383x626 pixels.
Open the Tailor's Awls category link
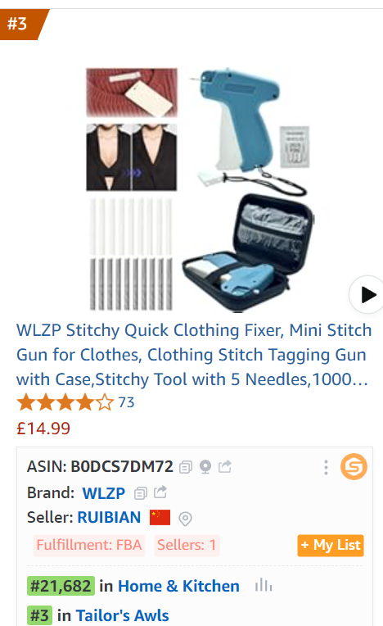click(x=123, y=615)
